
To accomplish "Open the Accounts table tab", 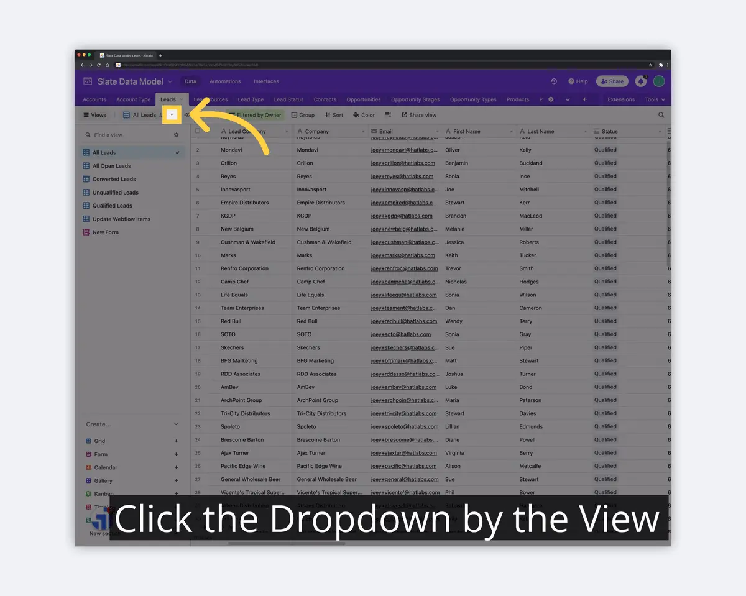I will [94, 99].
